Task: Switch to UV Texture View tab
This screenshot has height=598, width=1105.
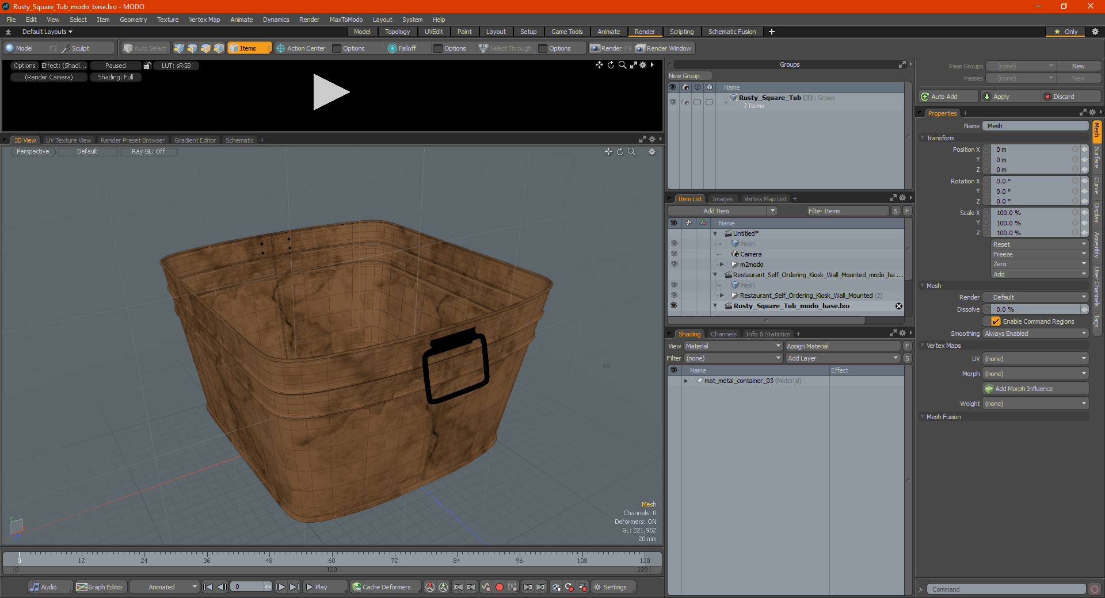Action: (x=68, y=140)
